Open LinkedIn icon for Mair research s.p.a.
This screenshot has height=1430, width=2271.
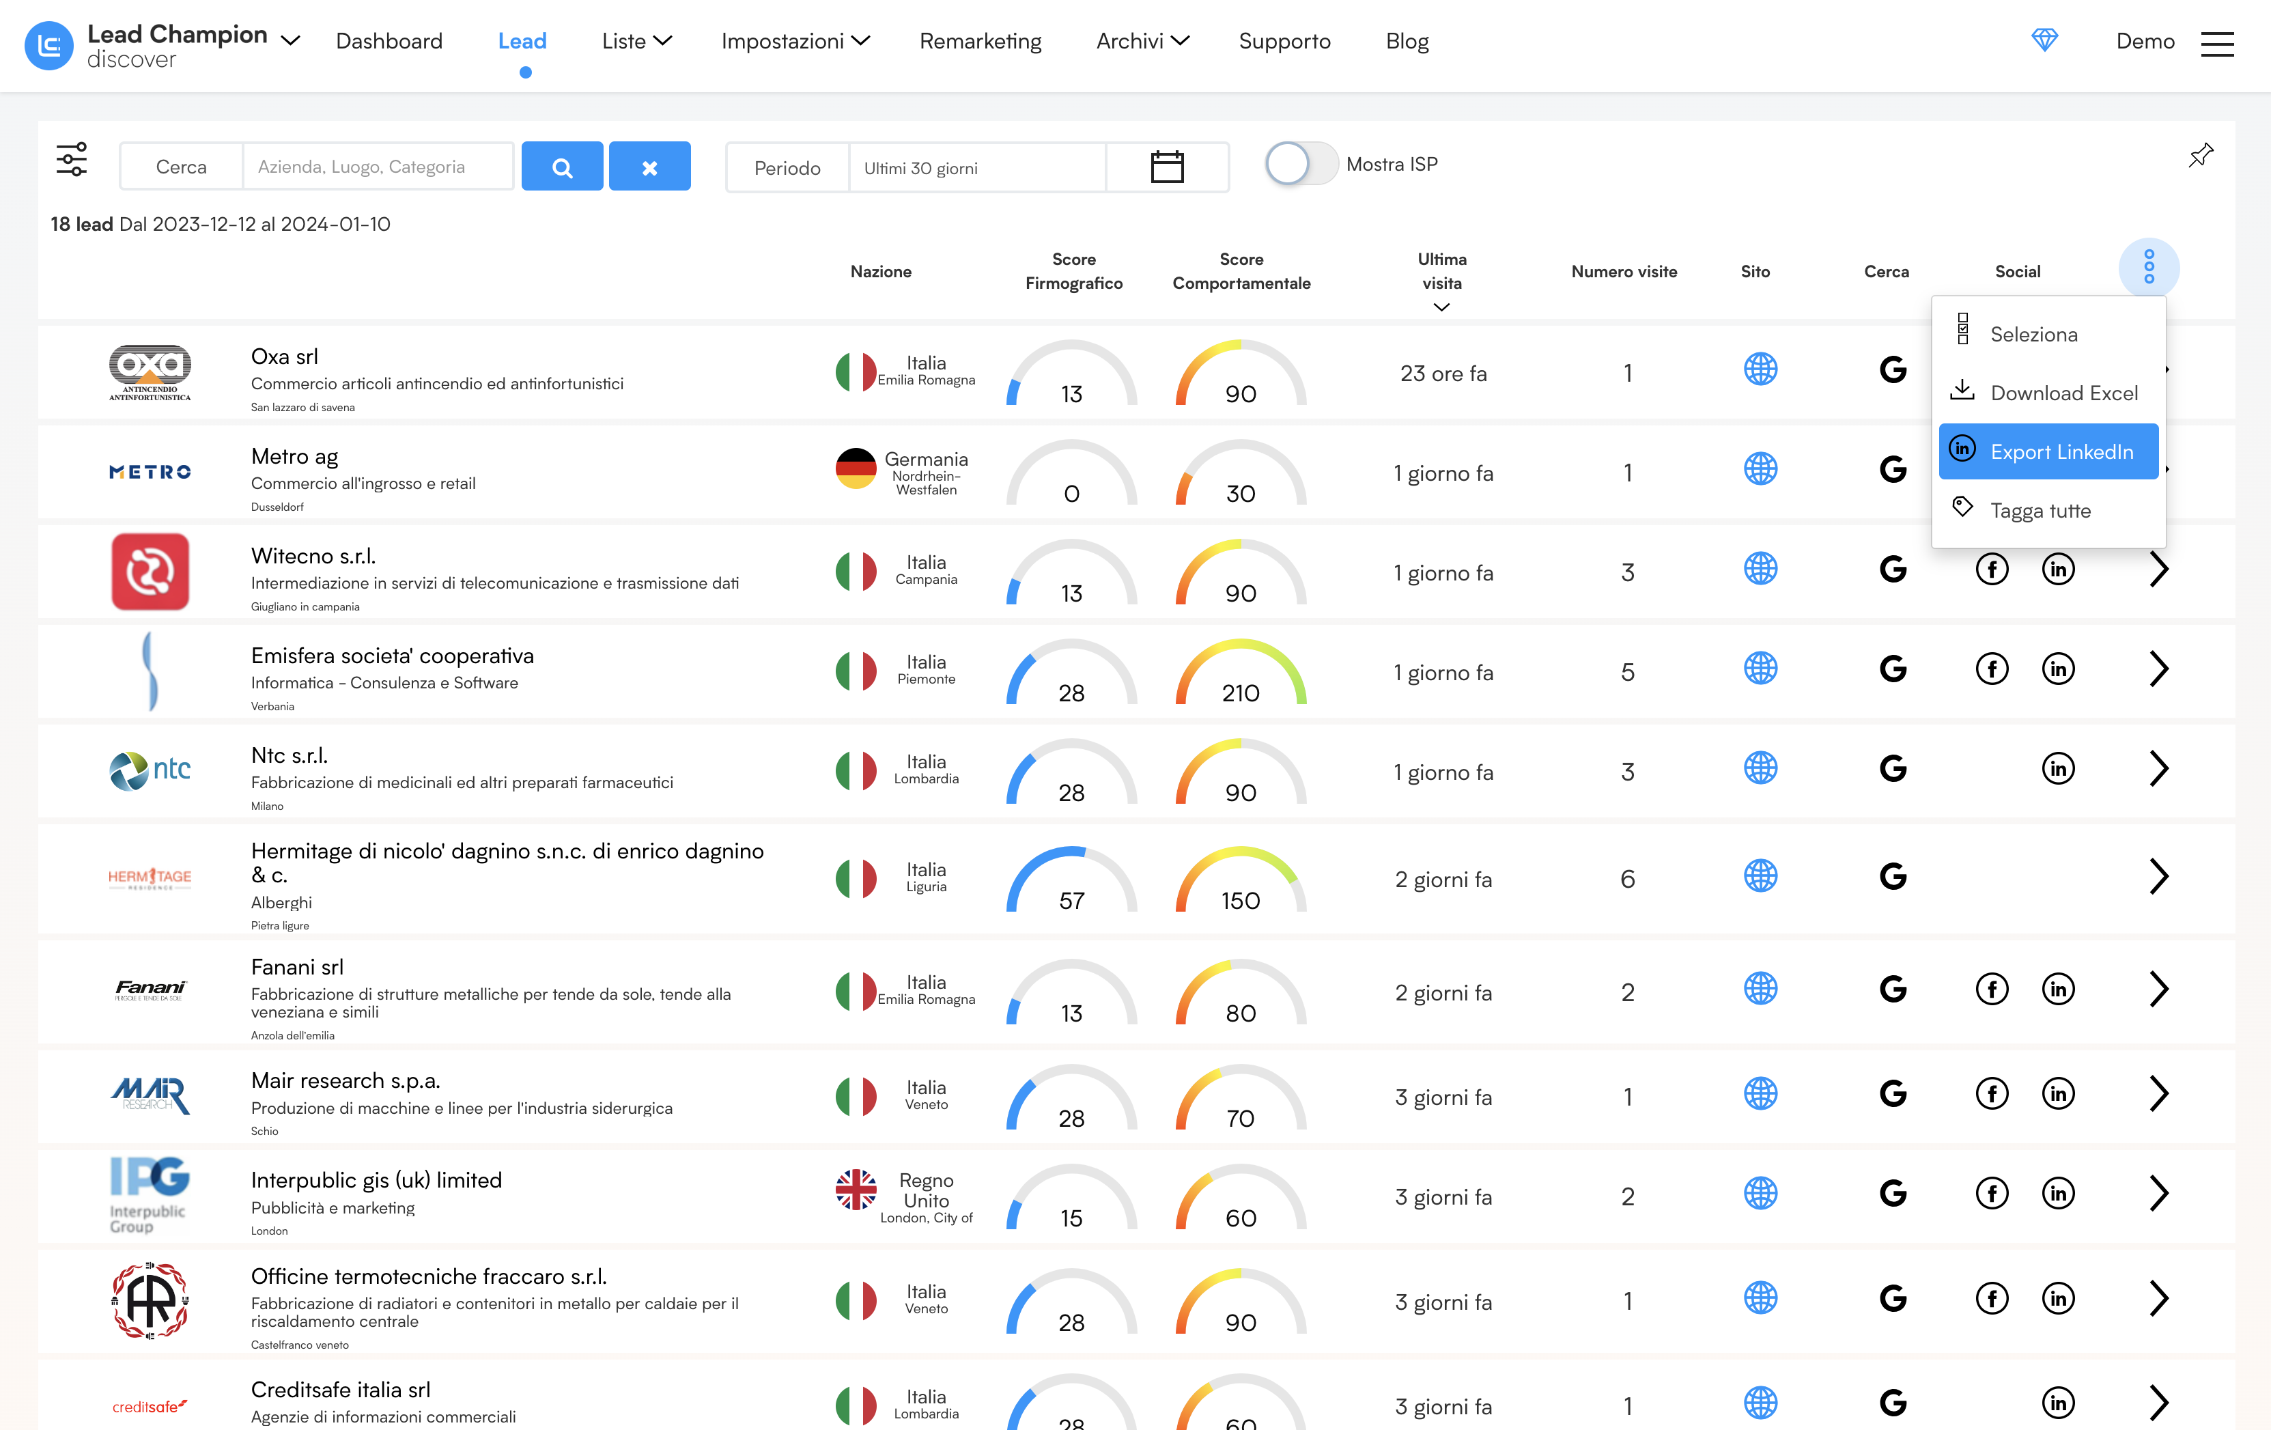pos(2058,1094)
